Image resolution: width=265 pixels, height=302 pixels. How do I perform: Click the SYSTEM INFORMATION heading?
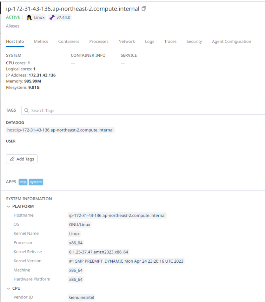pyautogui.click(x=29, y=199)
